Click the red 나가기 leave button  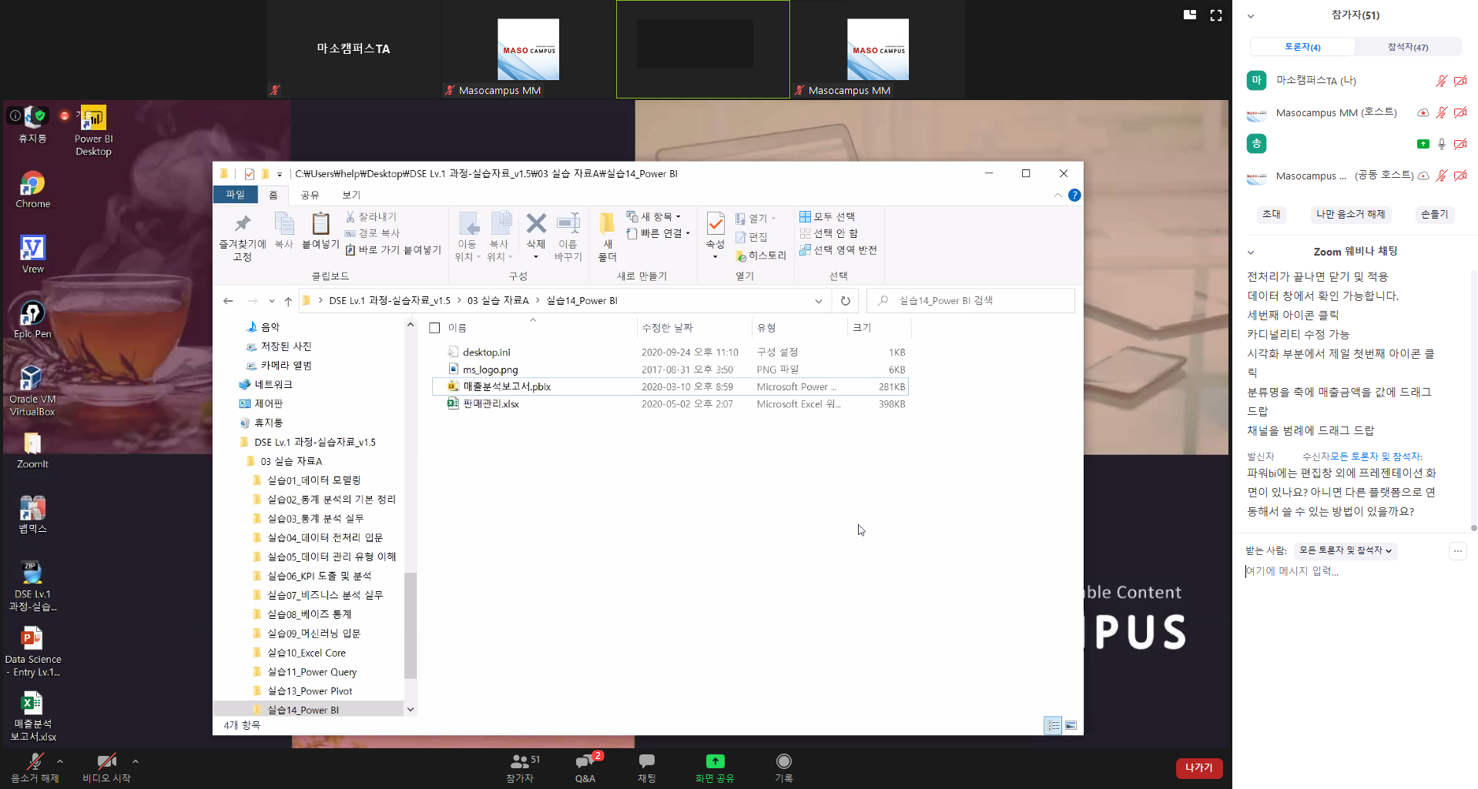click(x=1198, y=767)
